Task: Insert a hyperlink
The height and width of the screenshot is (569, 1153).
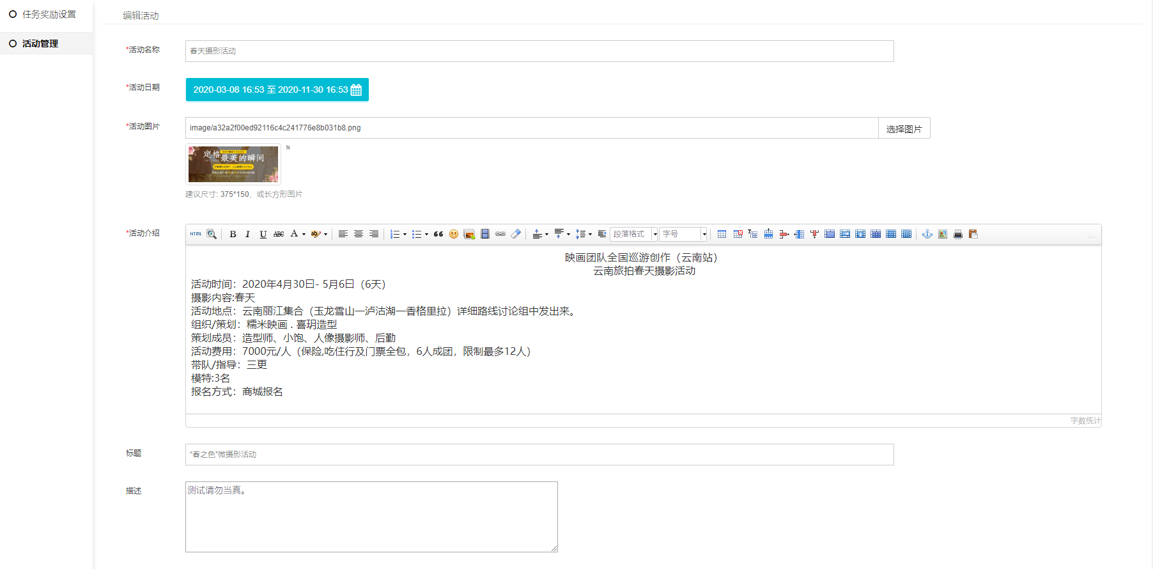Action: coord(500,234)
